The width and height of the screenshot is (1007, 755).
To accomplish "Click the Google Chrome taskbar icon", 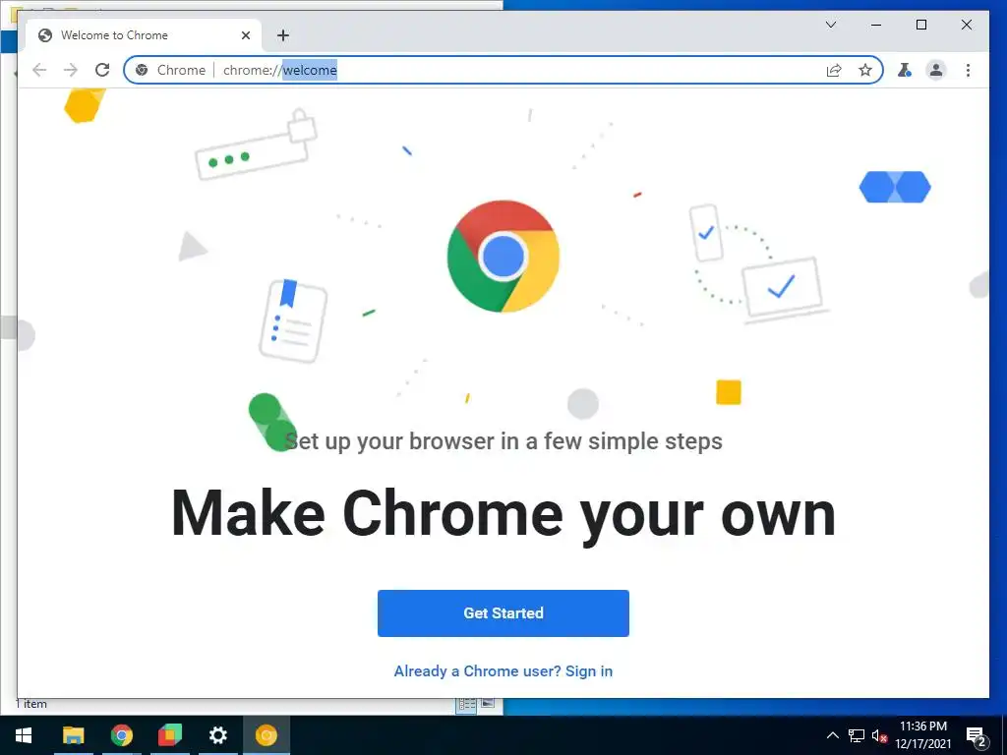I will (121, 735).
